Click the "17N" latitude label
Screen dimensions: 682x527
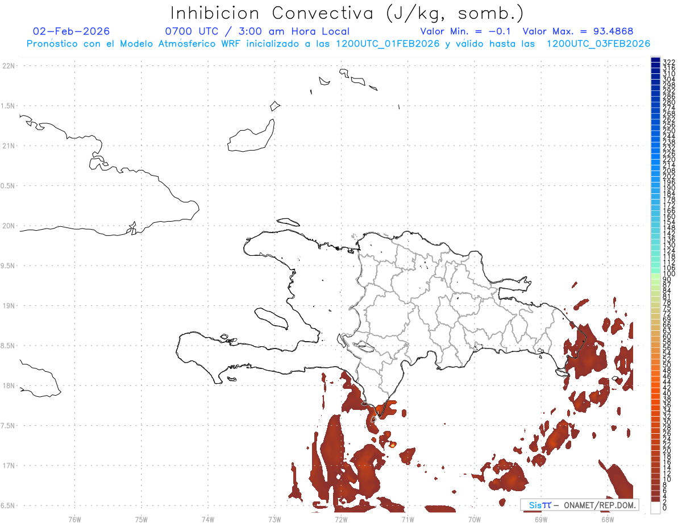pos(8,466)
